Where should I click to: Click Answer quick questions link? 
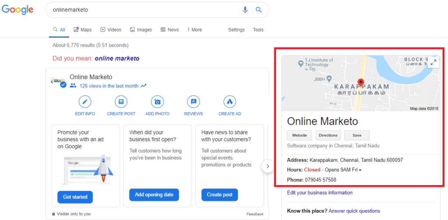coord(354,211)
